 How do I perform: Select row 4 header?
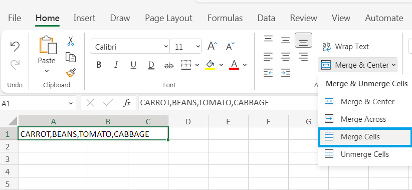9,171
